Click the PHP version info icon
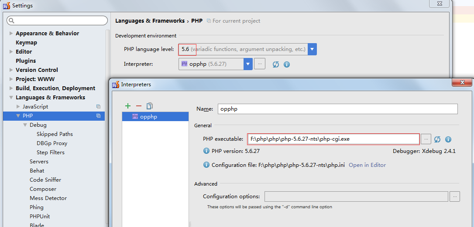 tap(206, 151)
